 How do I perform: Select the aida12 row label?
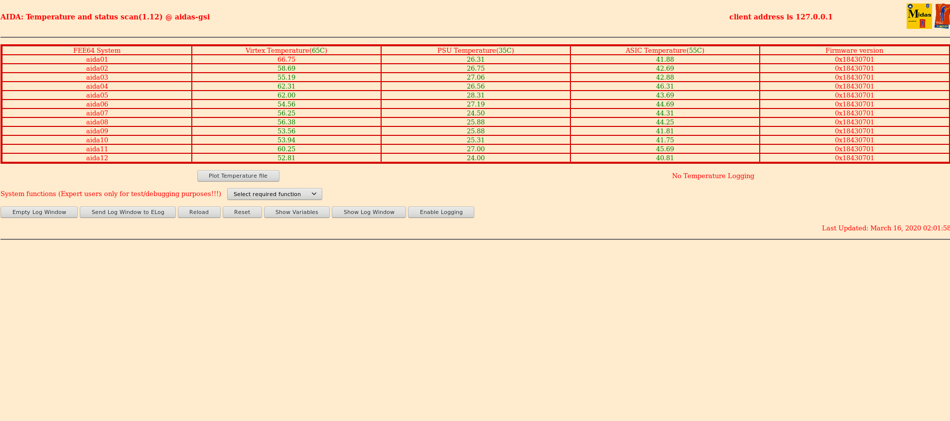click(x=97, y=158)
